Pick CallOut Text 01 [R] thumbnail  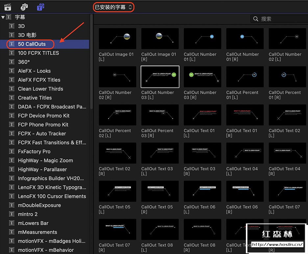pyautogui.click(x=245, y=115)
